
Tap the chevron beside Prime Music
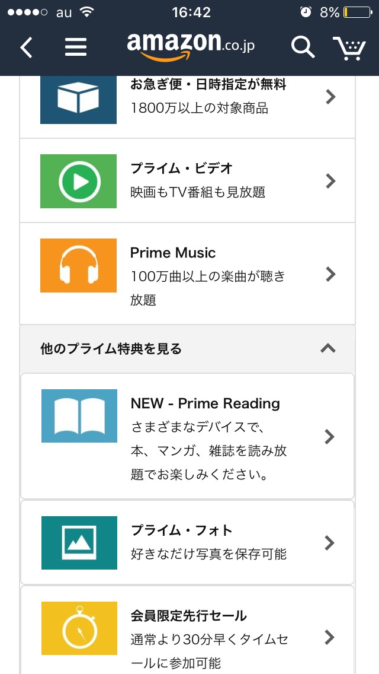331,274
